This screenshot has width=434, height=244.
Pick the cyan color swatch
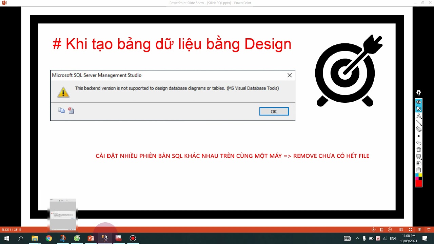(417, 175)
